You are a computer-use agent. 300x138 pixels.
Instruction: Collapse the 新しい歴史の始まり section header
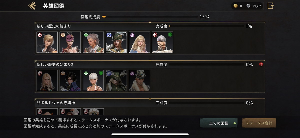150,26
